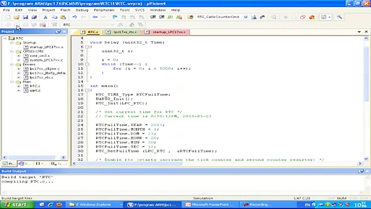Expand the core_cm3.c tree node
This screenshot has height=209, width=371.
(19, 56)
